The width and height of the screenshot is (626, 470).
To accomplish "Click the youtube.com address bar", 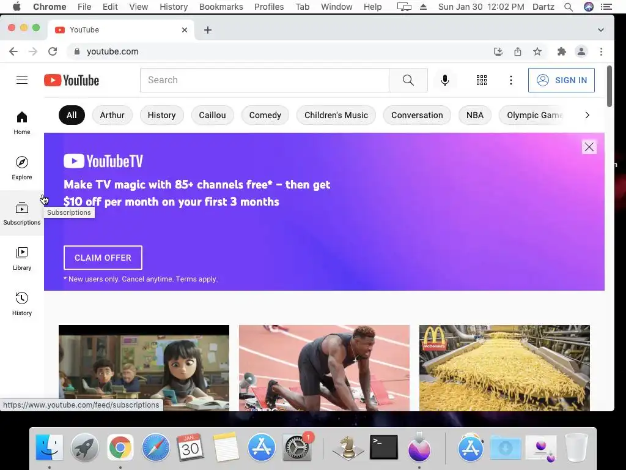I will [279, 51].
